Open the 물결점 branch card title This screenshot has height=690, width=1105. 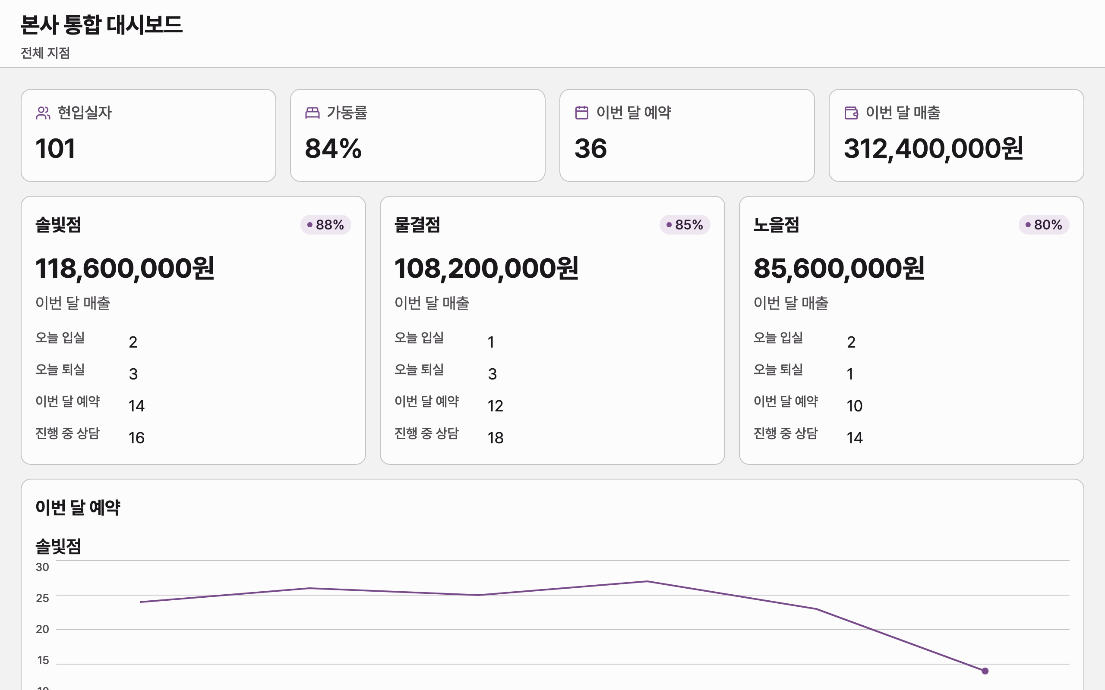(x=417, y=225)
